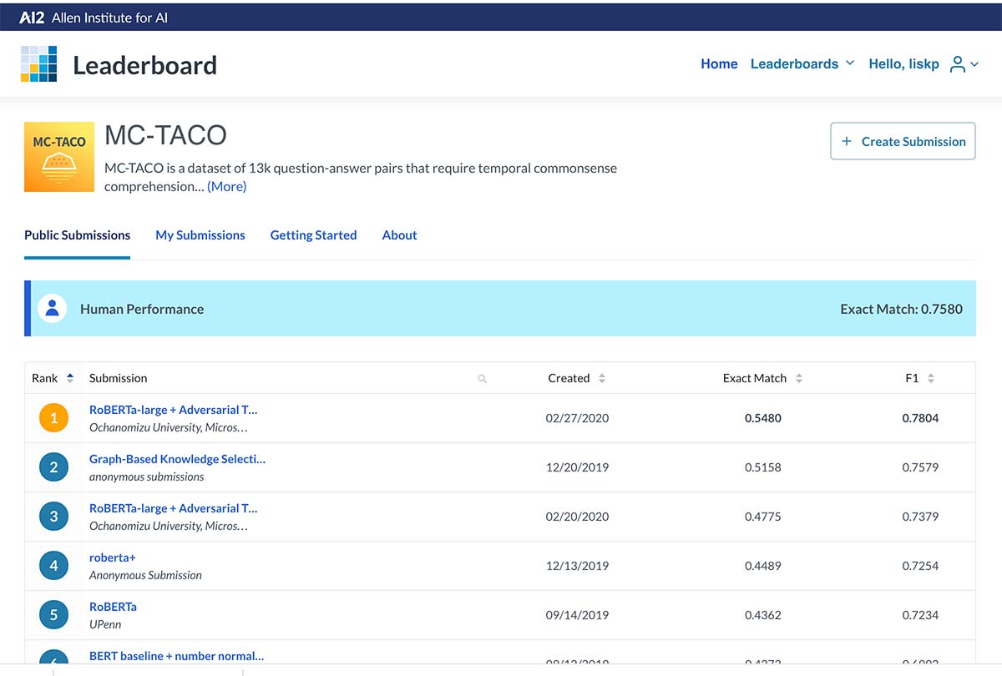The height and width of the screenshot is (676, 1002).
Task: Click the Exact Match: 0.7580 value
Action: [x=901, y=309]
